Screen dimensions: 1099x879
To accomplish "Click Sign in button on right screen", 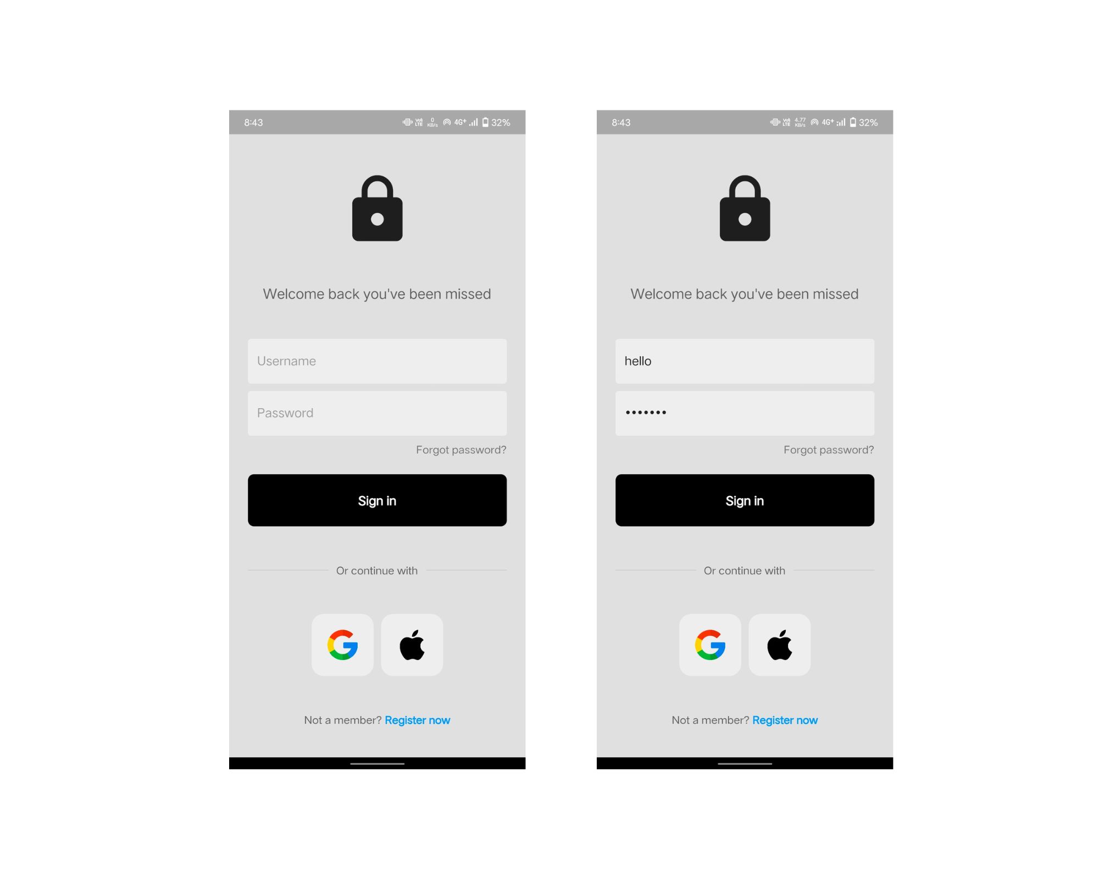I will tap(745, 500).
